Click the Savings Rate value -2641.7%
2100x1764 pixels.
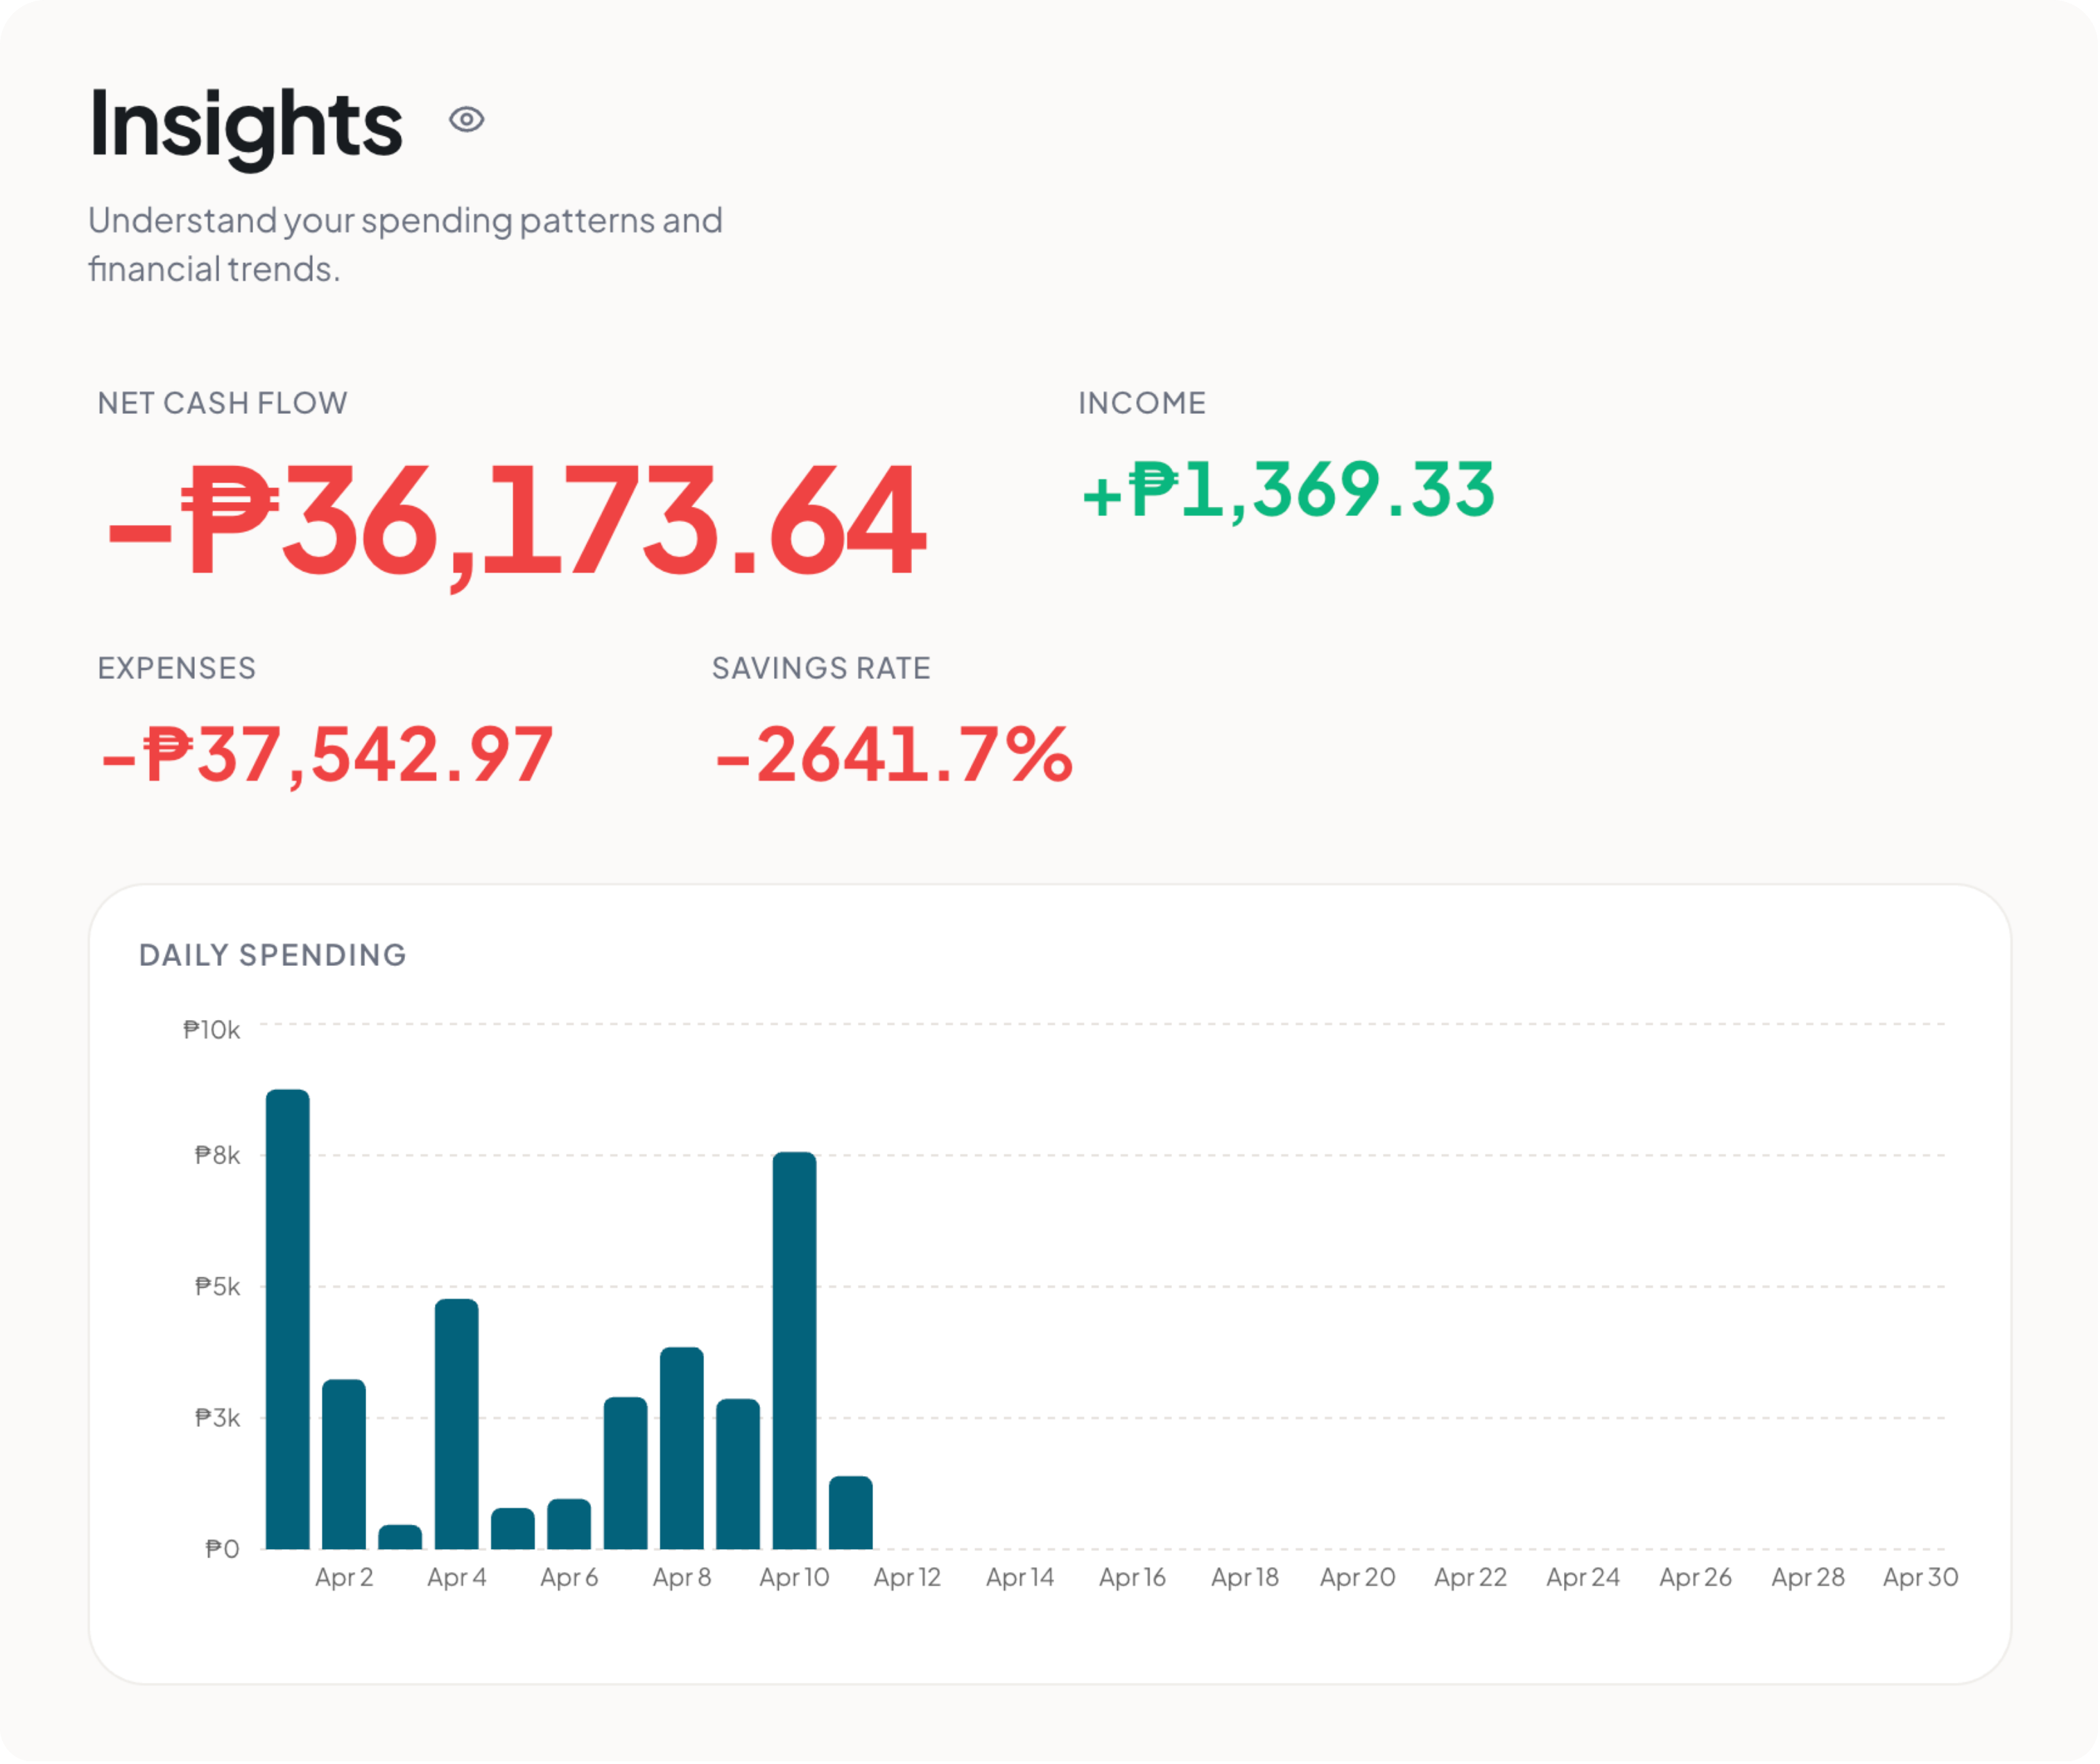point(894,755)
